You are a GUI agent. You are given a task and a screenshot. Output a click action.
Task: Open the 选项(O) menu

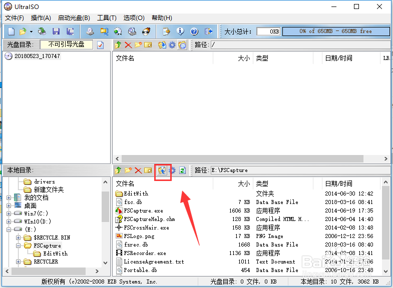point(134,18)
